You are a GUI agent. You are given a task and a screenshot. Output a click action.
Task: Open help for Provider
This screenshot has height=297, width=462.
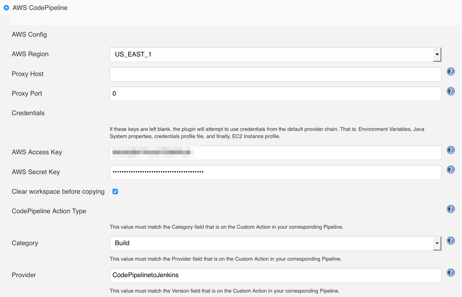[451, 272]
